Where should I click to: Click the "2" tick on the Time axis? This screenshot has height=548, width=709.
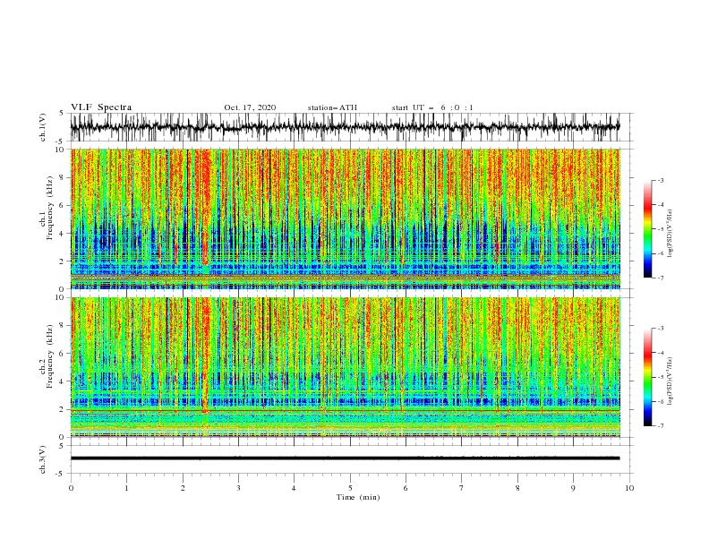coord(183,488)
